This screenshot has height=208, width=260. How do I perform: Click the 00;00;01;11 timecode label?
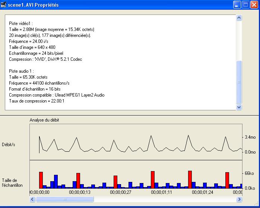click(x=161, y=192)
